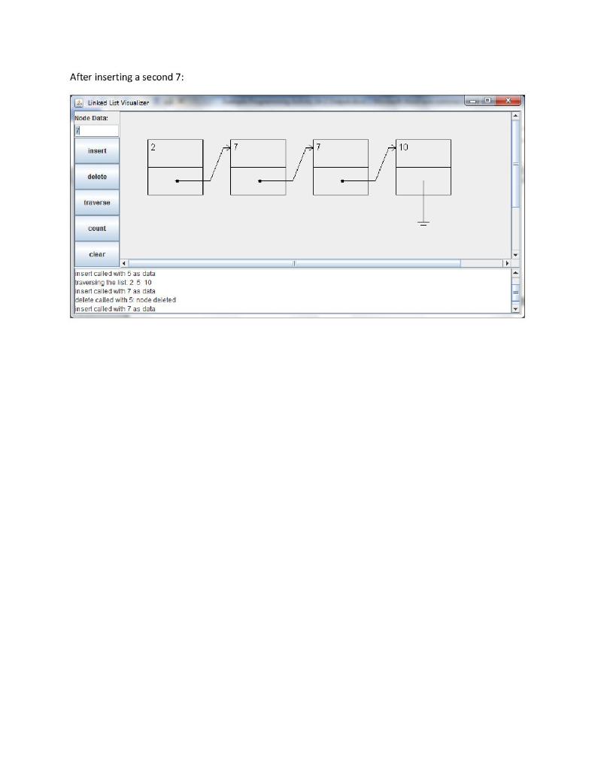The height and width of the screenshot is (770, 595).
Task: Click the insert button
Action: (x=97, y=150)
